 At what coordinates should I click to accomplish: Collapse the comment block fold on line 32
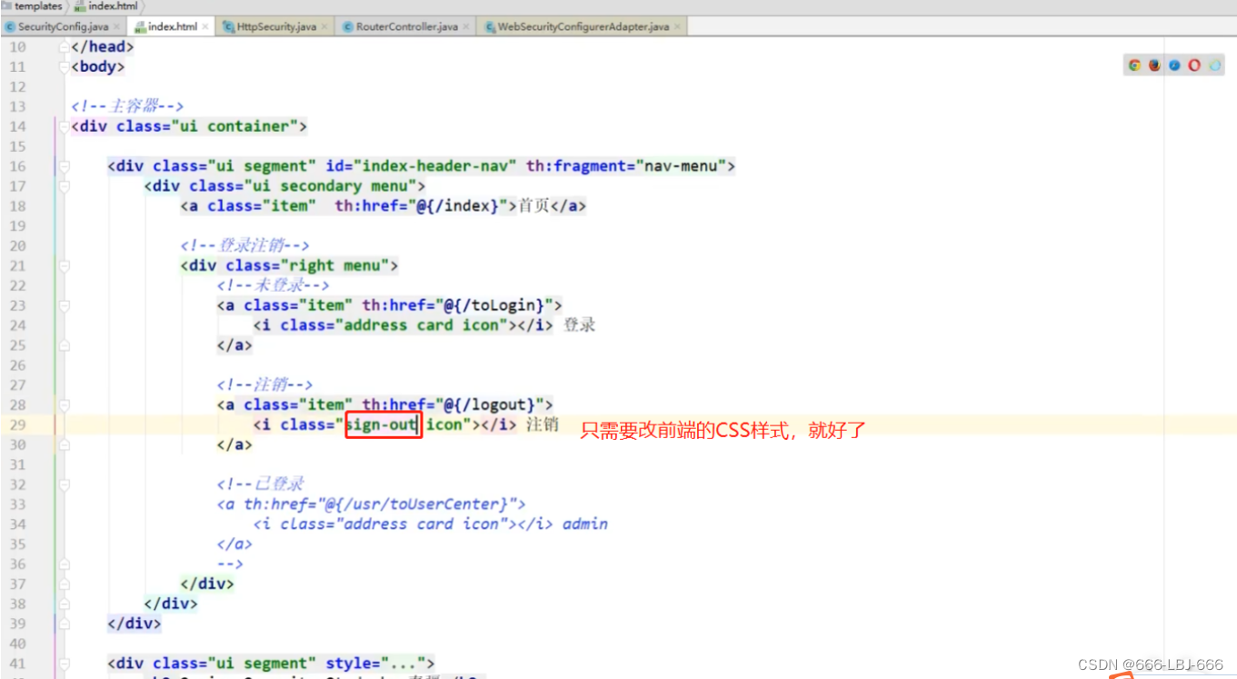point(64,484)
